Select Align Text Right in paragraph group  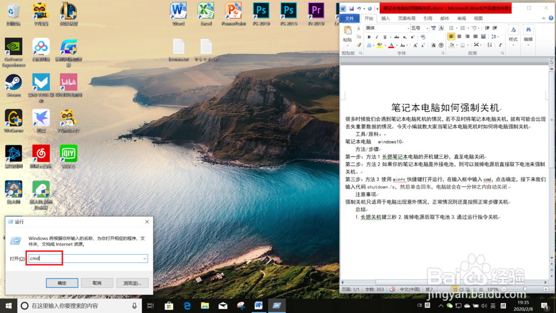pos(468,37)
